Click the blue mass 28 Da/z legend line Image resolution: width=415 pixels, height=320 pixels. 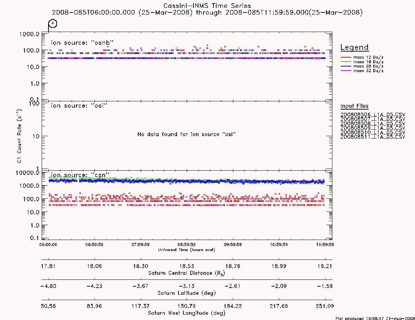(x=346, y=66)
